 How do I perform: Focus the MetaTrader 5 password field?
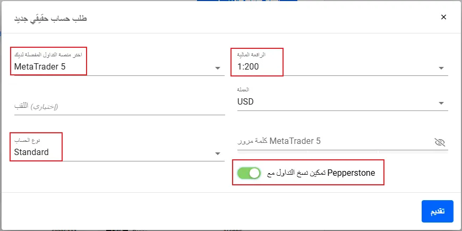[329, 141]
